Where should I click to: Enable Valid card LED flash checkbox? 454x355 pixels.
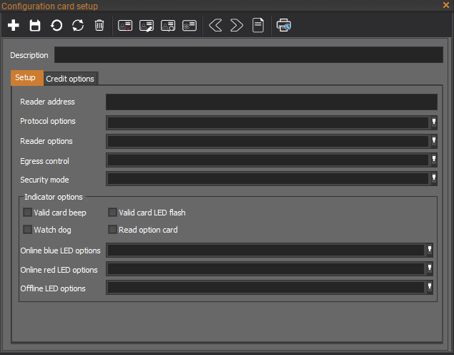pyautogui.click(x=112, y=213)
